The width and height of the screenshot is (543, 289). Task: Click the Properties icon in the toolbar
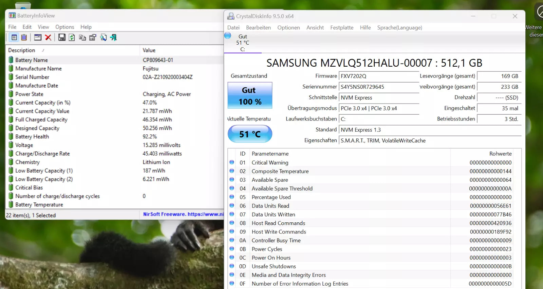click(93, 38)
